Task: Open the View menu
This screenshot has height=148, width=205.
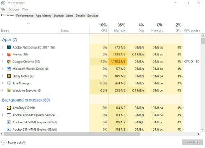Action: coord(25,9)
